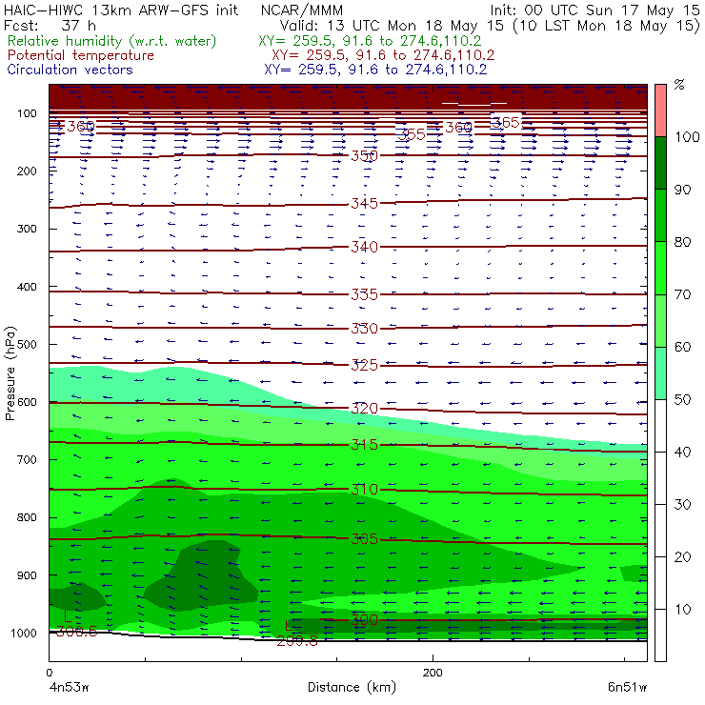This screenshot has height=705, width=705.
Task: Click the '355' contour label
Action: [x=412, y=134]
